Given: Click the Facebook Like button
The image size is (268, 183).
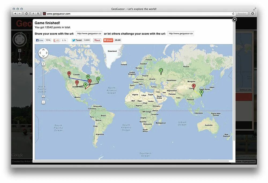Looking at the screenshot, I should click(x=40, y=40).
